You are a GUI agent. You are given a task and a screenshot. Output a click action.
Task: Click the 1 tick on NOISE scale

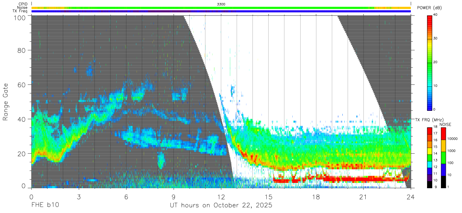click(x=448, y=187)
